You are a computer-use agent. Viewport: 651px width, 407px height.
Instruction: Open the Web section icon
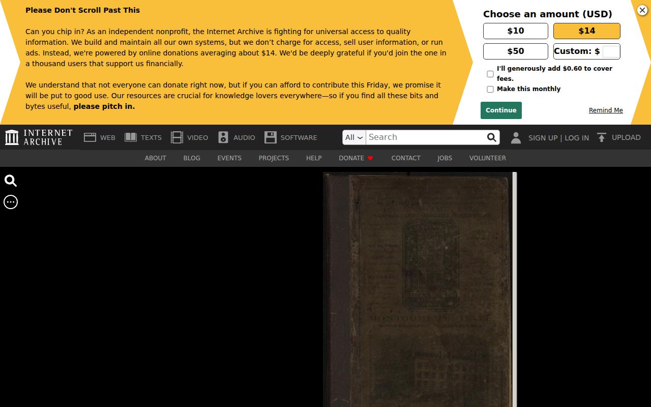click(x=90, y=137)
